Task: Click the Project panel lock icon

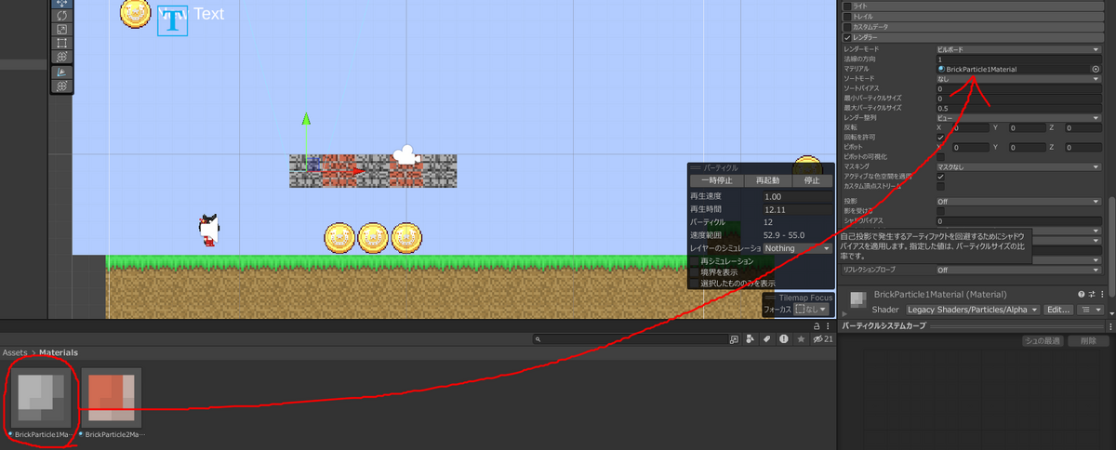Action: (817, 326)
